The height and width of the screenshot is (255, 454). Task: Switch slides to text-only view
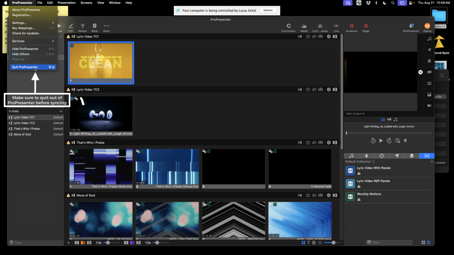pos(309,243)
